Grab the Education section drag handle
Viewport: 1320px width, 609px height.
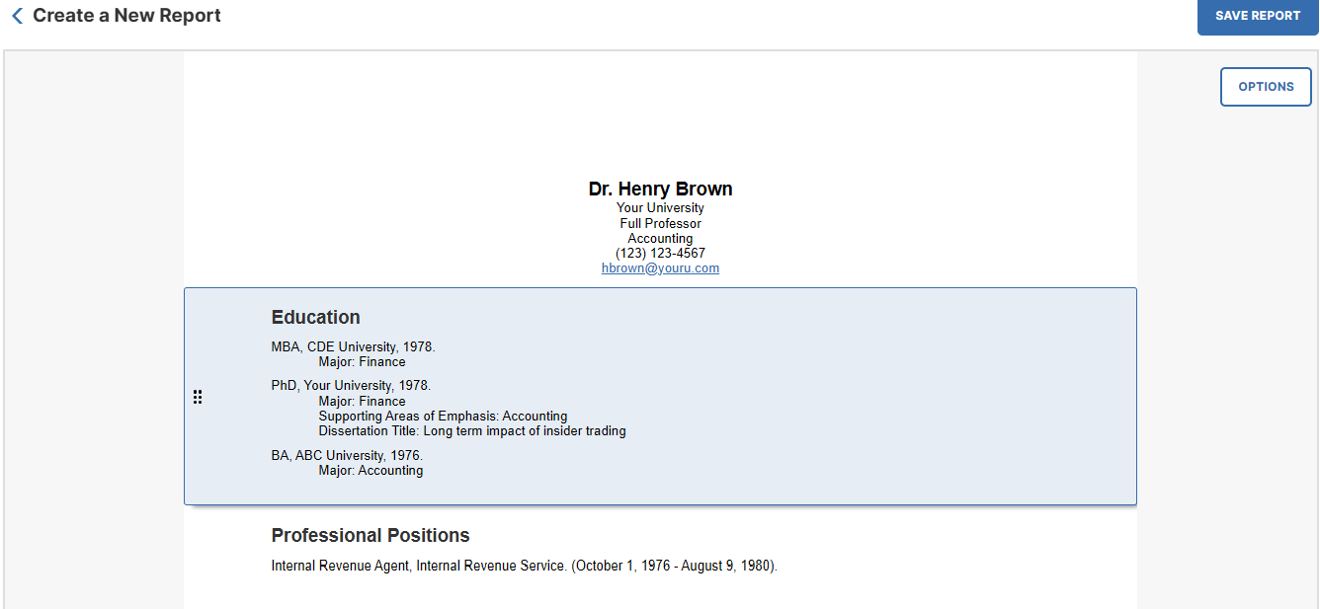tap(198, 397)
